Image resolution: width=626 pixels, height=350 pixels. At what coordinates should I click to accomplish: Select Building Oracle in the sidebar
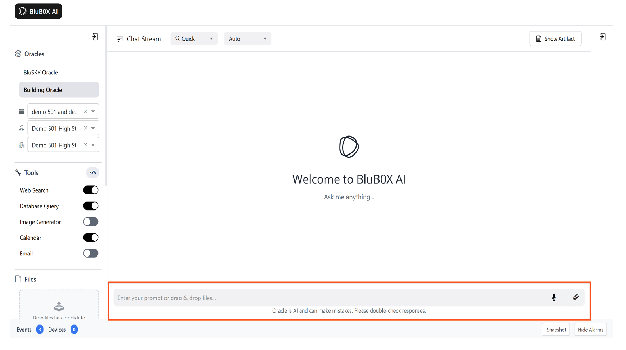pos(59,90)
